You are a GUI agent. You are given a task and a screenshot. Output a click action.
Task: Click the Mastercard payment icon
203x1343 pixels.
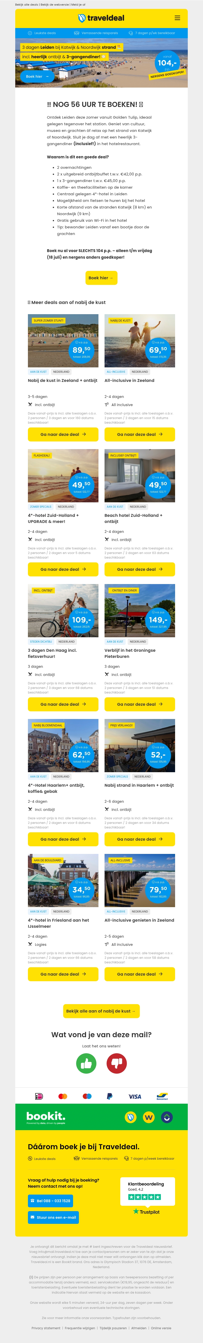(x=63, y=1096)
